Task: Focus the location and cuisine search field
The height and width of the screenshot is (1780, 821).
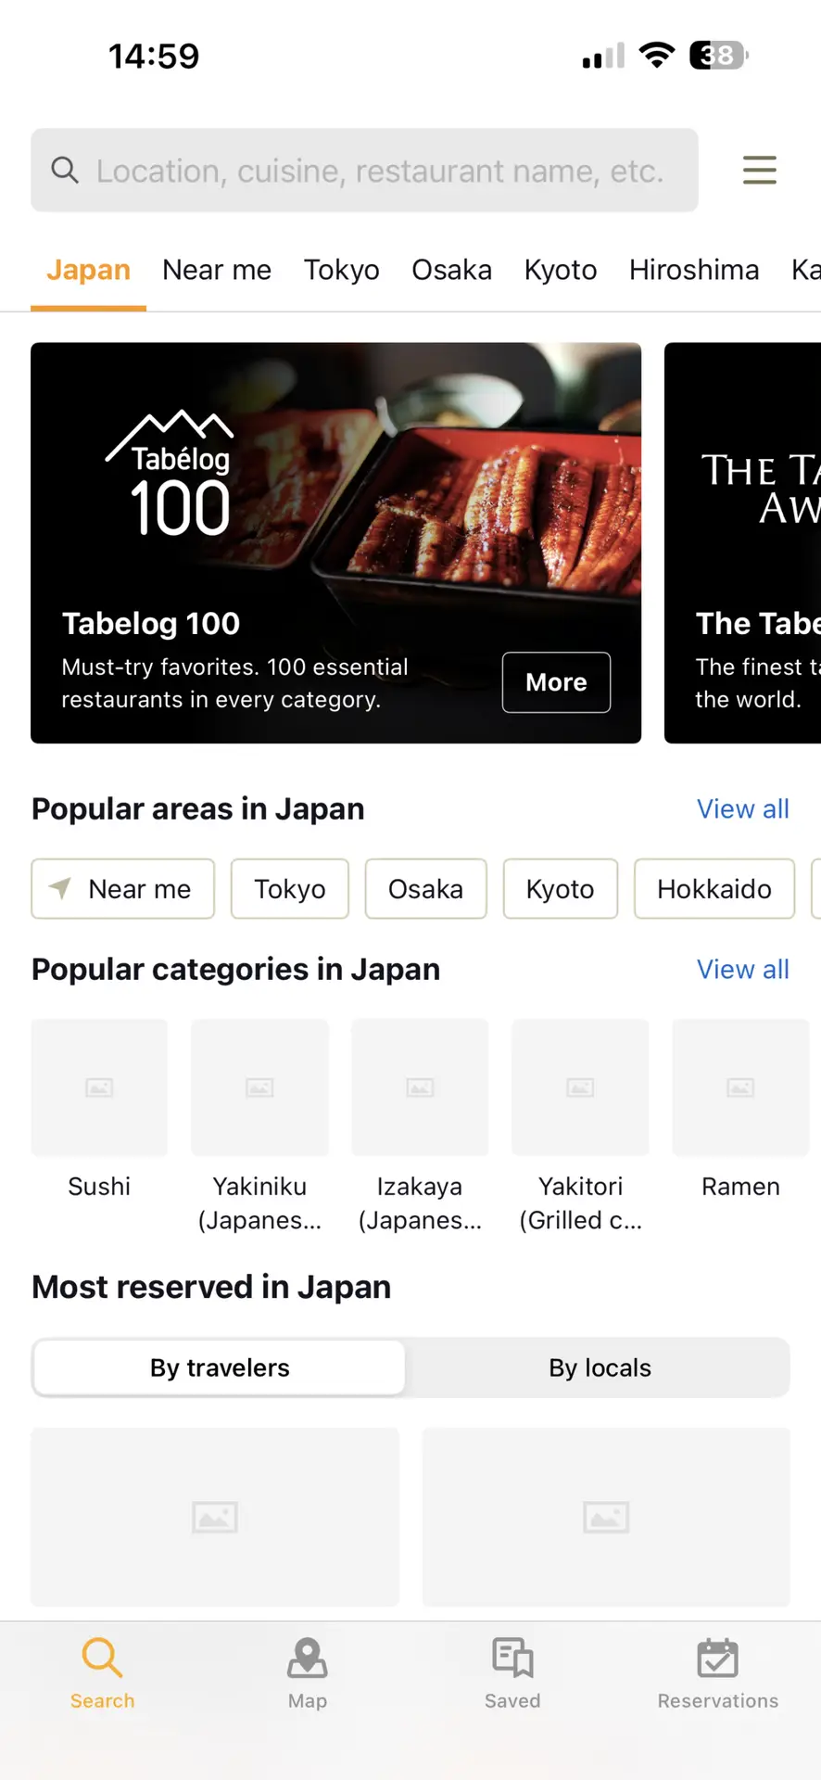Action: pos(380,171)
